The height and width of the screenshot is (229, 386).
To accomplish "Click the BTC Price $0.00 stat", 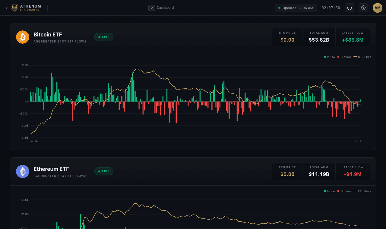I will coord(287,37).
